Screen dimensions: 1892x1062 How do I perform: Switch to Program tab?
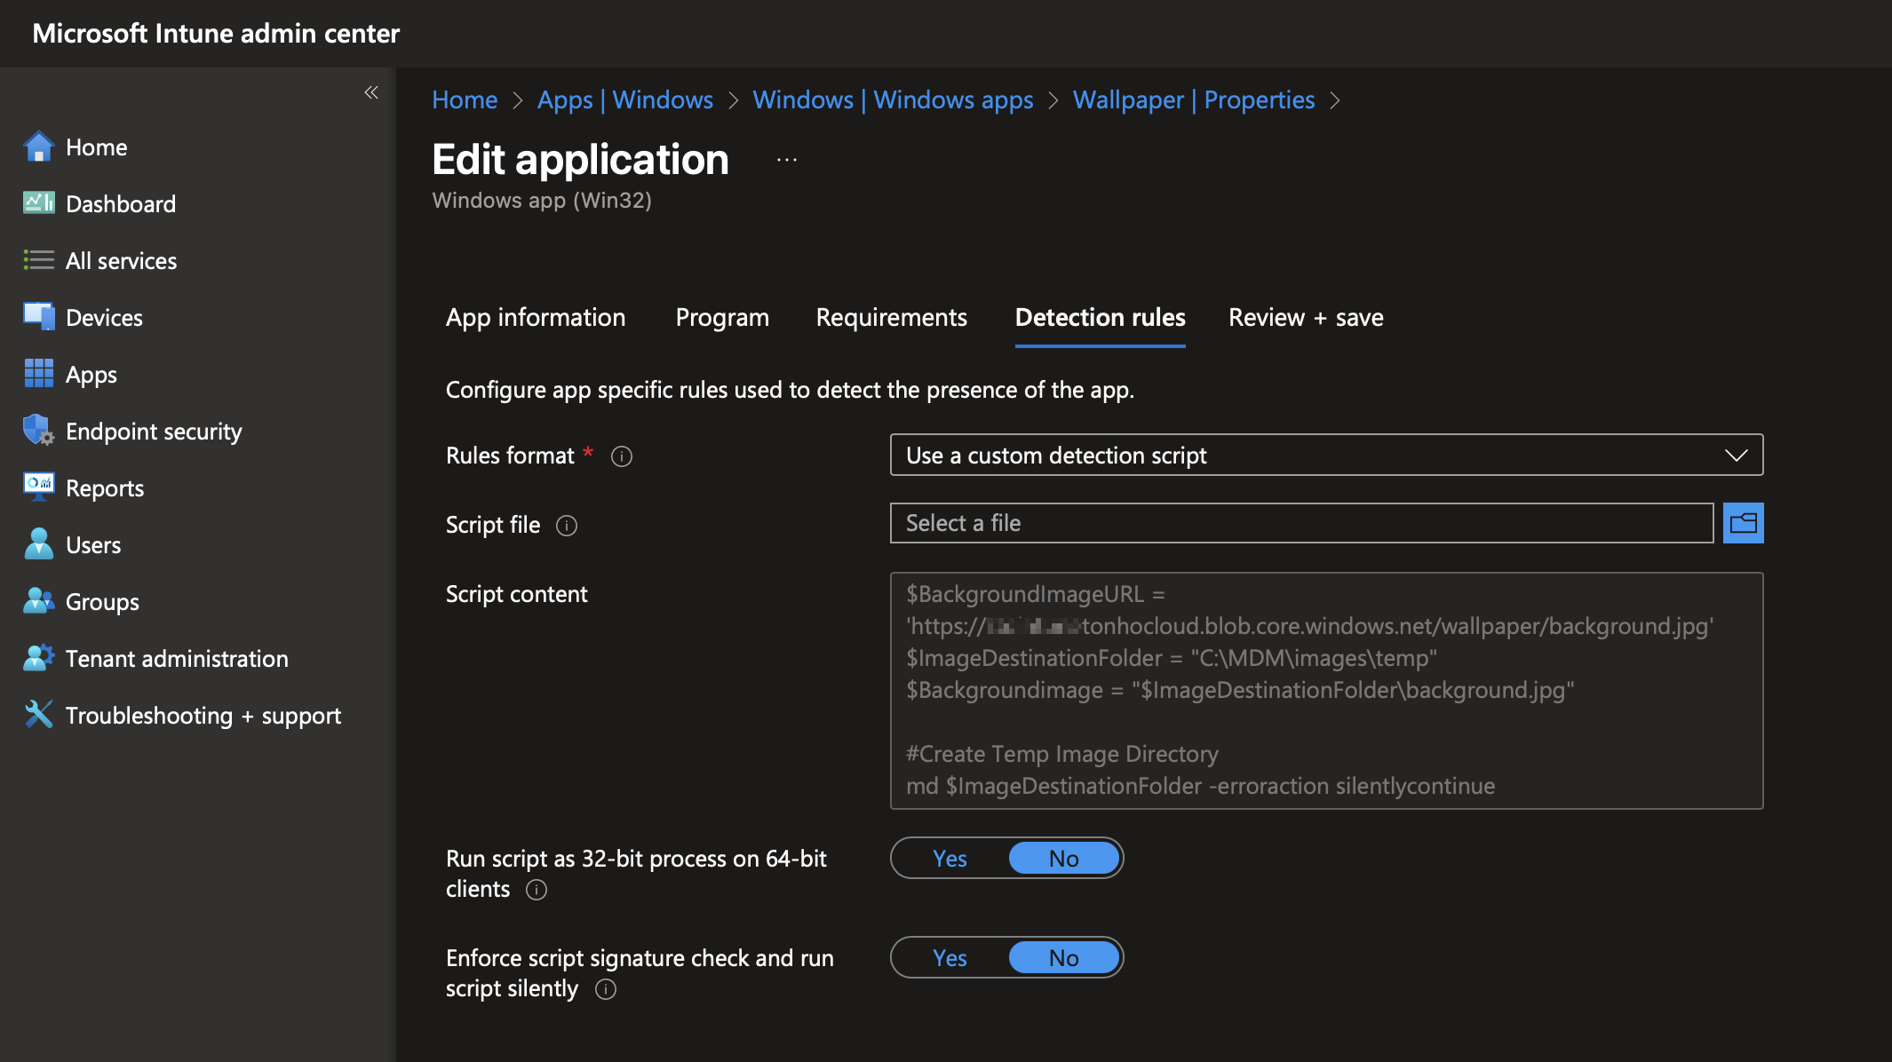tap(722, 317)
